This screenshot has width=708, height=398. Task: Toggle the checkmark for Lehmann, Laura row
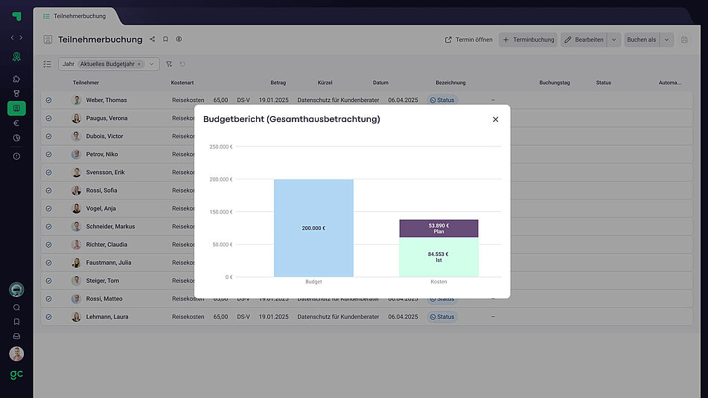48,317
